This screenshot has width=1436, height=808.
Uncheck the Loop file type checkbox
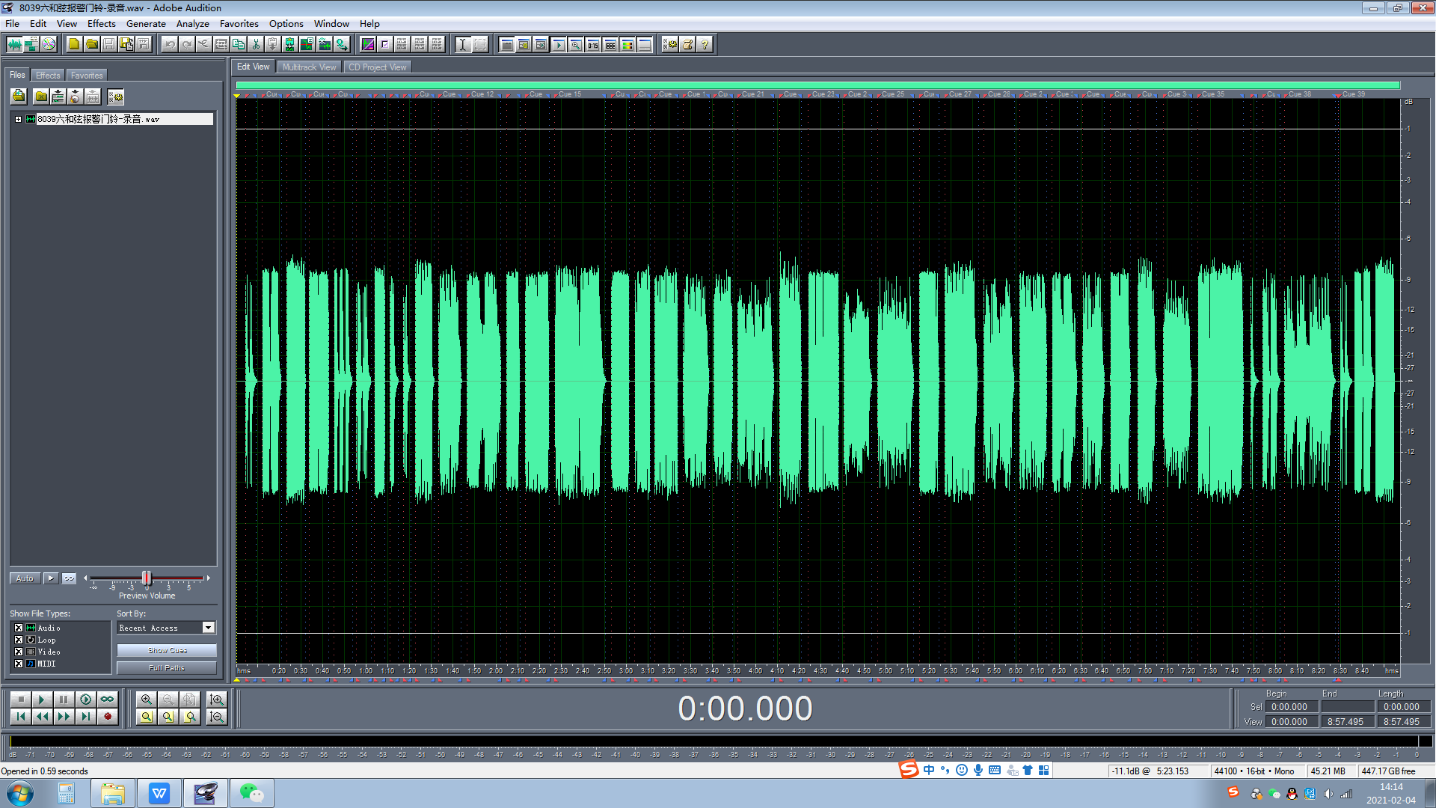[19, 640]
